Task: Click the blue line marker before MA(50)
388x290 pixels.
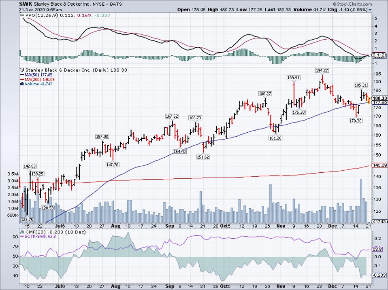Action: [x=22, y=75]
